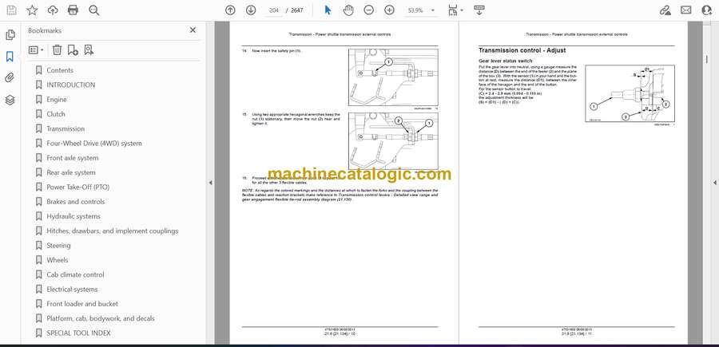This screenshot has width=719, height=347.
Task: Open the Layers side panel
Action: tap(10, 100)
